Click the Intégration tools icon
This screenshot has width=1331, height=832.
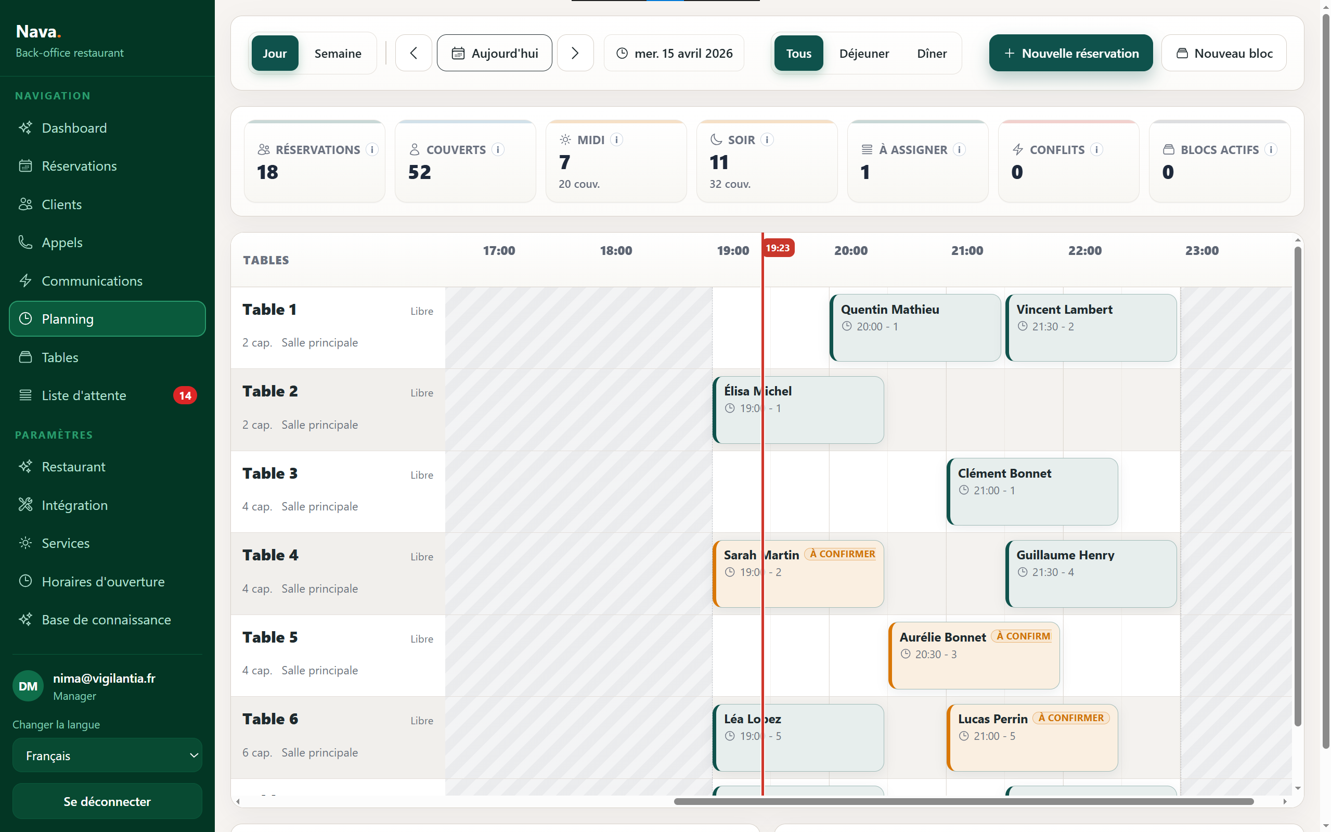[25, 505]
